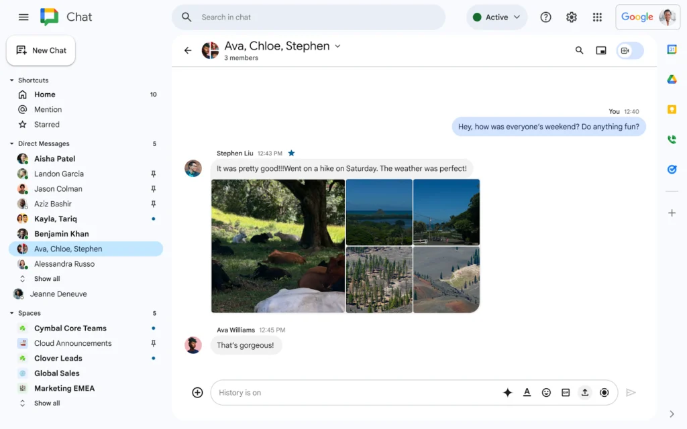Start a New Chat
Screen dimensions: 687x429
coord(40,50)
